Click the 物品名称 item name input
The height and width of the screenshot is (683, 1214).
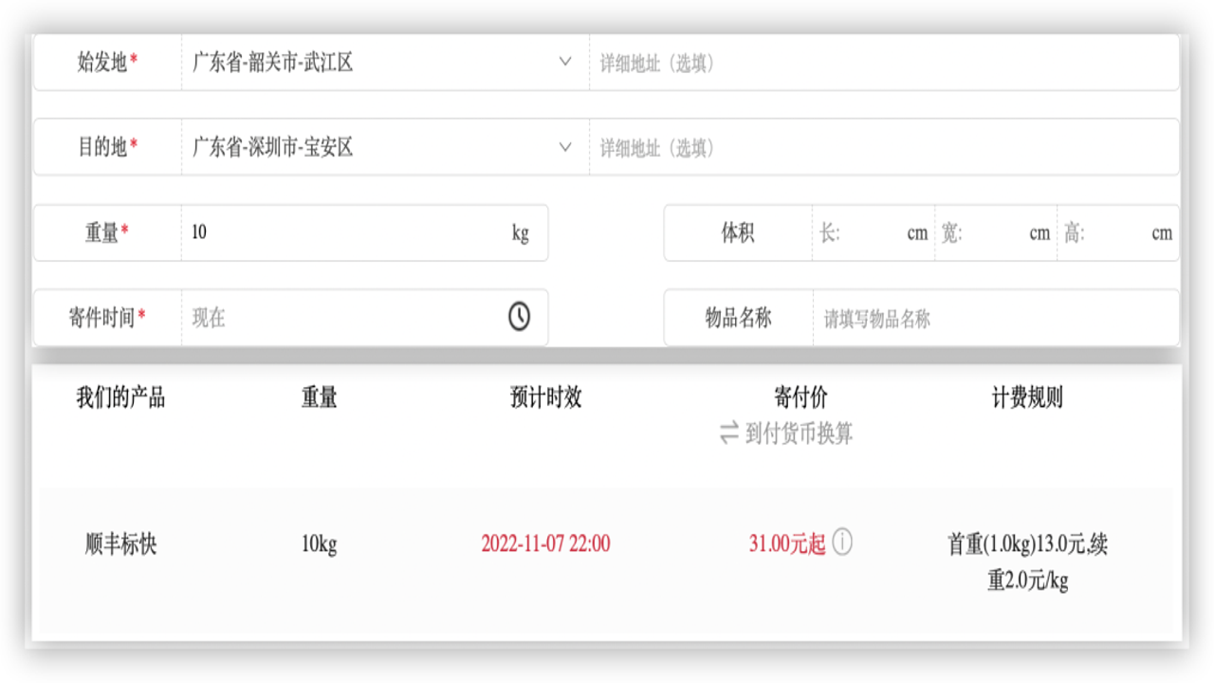point(996,318)
